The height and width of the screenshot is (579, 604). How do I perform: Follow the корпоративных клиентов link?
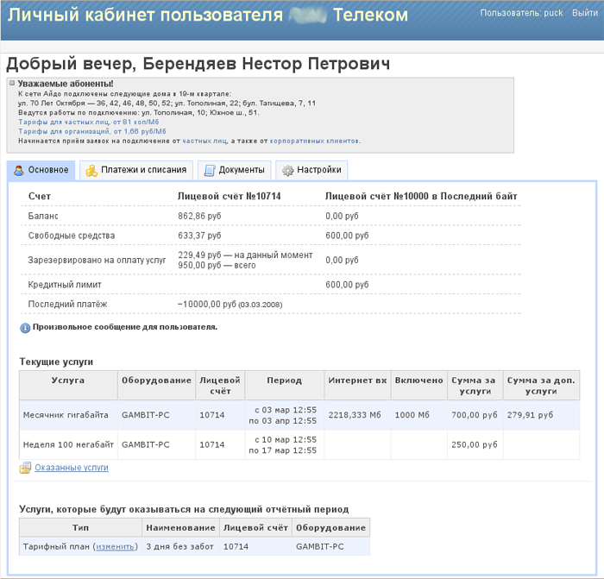click(x=314, y=141)
